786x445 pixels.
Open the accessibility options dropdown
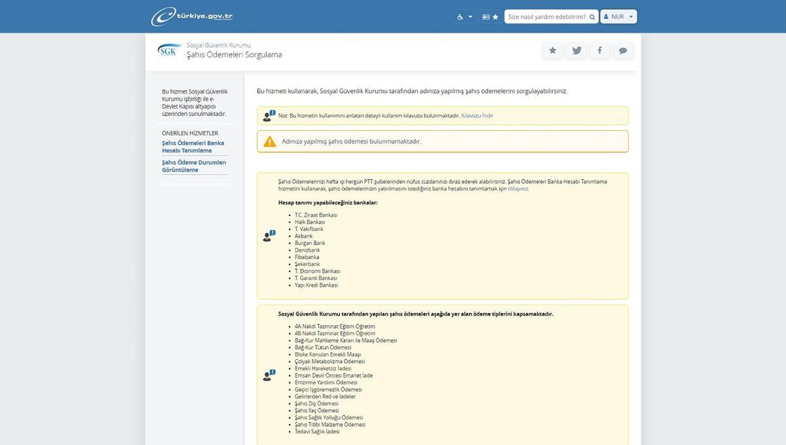[x=463, y=16]
